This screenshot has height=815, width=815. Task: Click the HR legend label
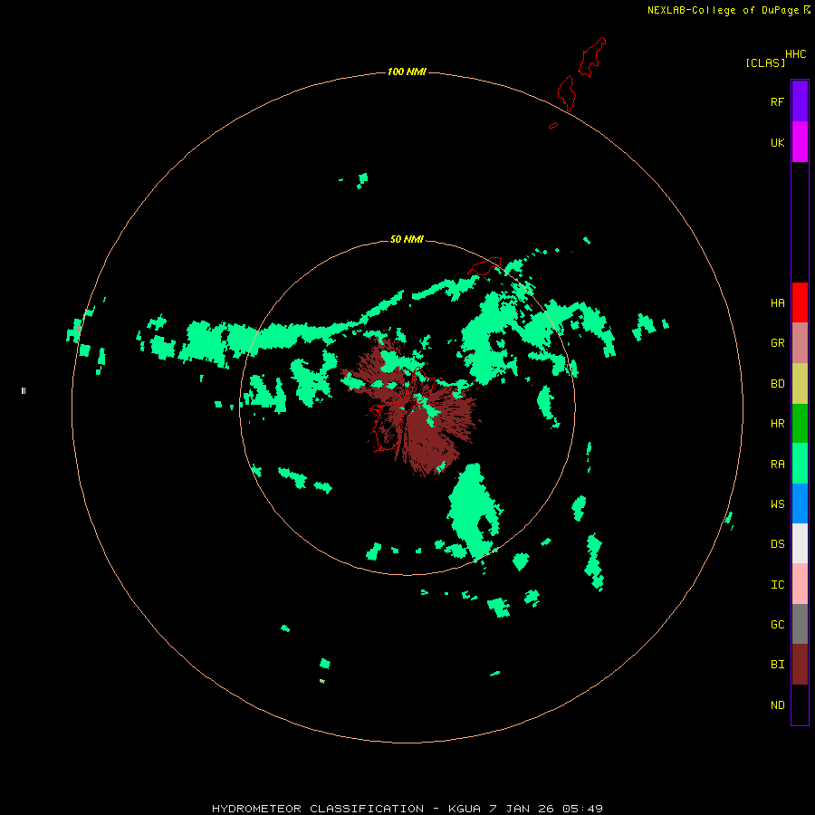(x=777, y=424)
